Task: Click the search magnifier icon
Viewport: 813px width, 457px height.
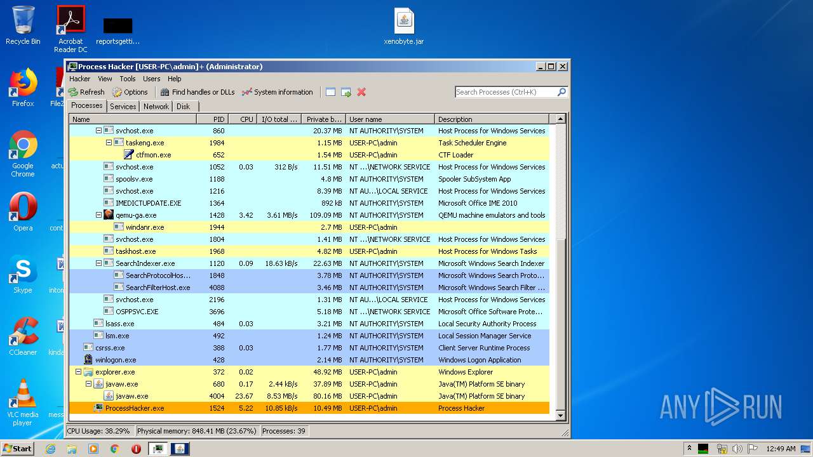Action: [x=561, y=92]
